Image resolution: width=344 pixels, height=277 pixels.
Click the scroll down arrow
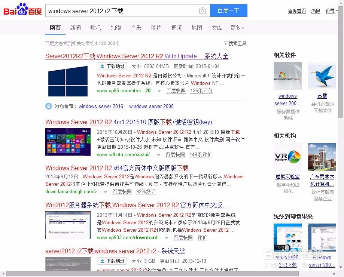pyautogui.click(x=341, y=267)
